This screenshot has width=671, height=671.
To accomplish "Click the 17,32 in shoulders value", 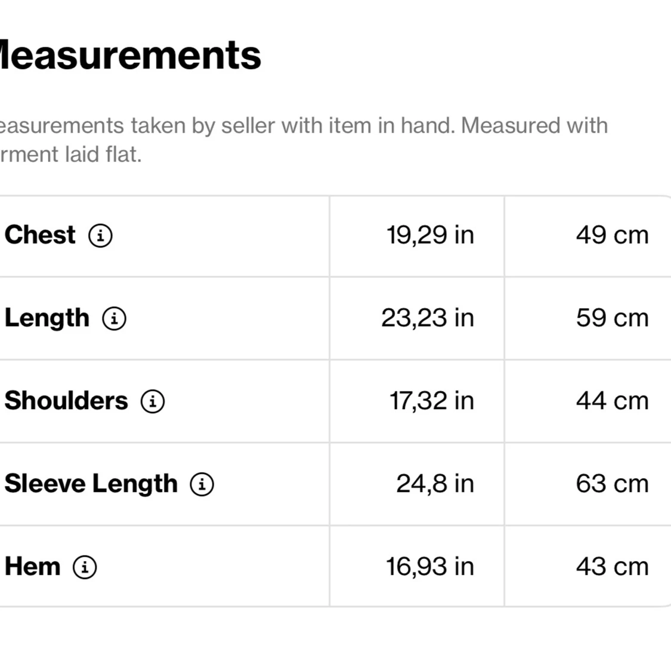I will [x=432, y=401].
